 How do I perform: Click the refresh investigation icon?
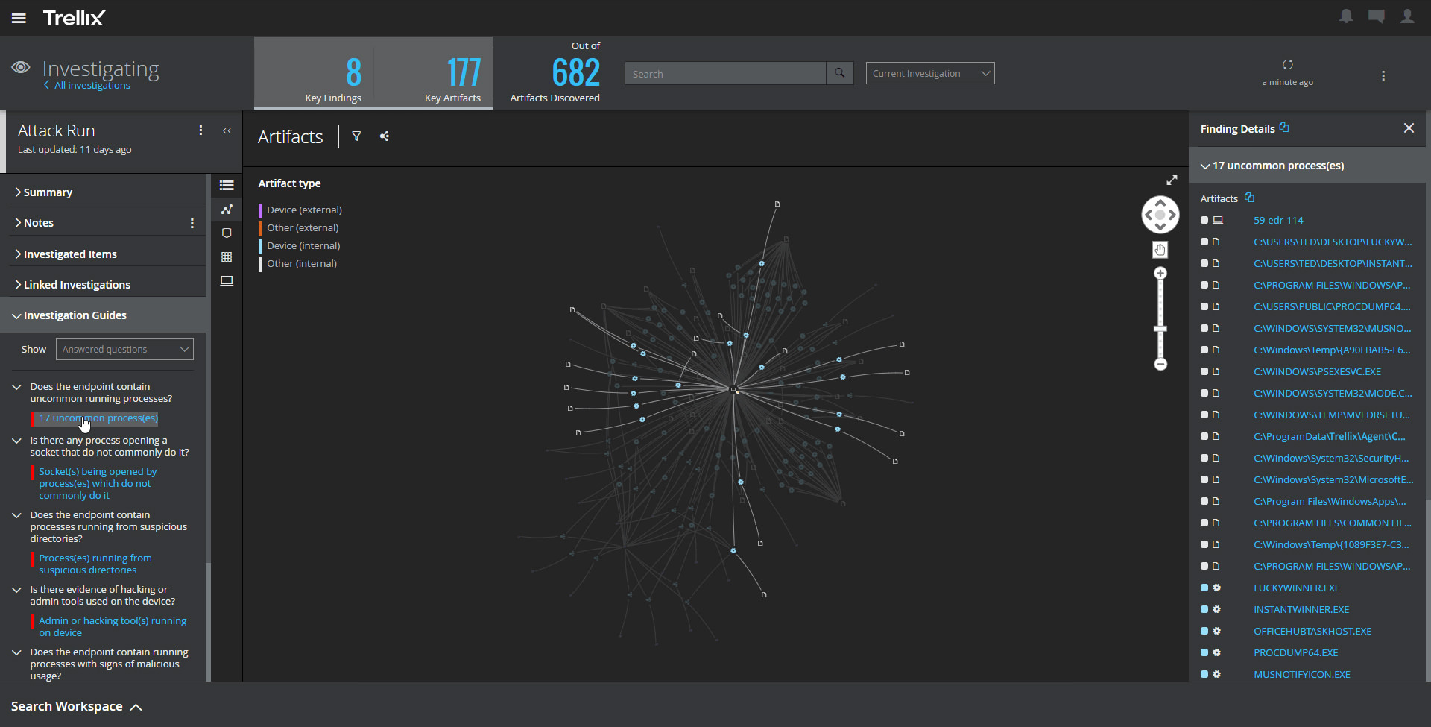pos(1287,65)
